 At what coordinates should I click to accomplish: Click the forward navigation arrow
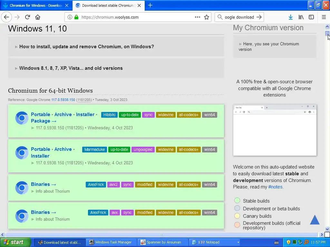[x=17, y=17]
